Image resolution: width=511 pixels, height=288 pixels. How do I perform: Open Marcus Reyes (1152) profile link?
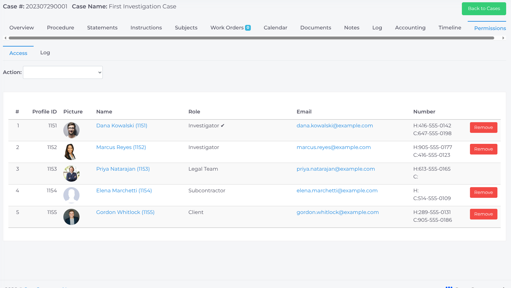121,147
